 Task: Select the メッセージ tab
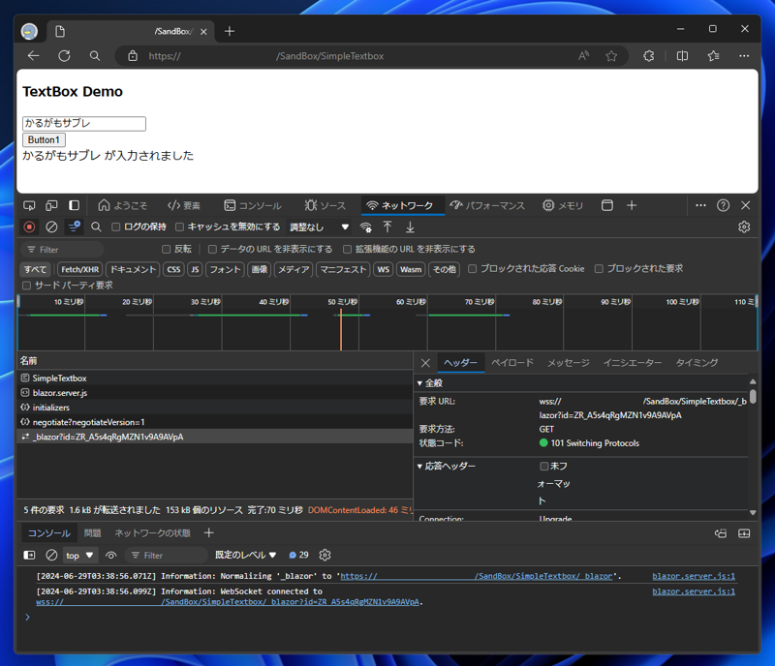(569, 363)
